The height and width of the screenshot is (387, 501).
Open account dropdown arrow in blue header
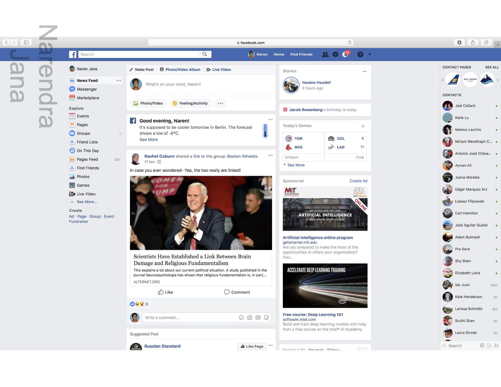tap(370, 54)
